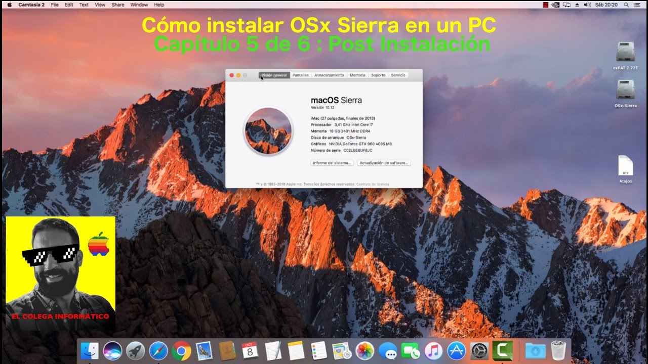This screenshot has width=648, height=364.
Task: Open the volume control in menu bar
Action: [587, 5]
